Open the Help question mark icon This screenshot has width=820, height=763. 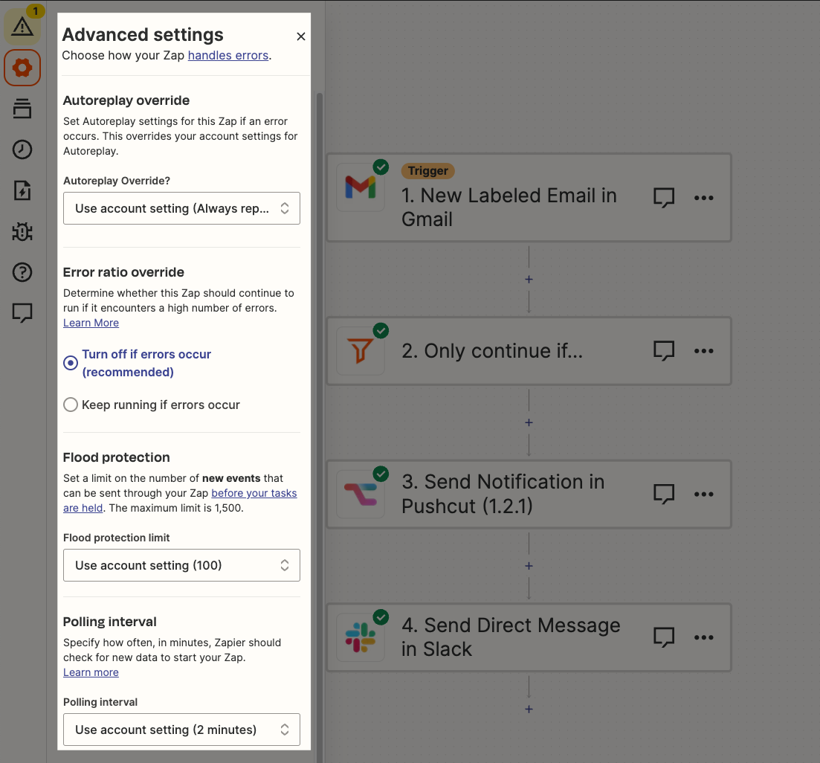(22, 272)
